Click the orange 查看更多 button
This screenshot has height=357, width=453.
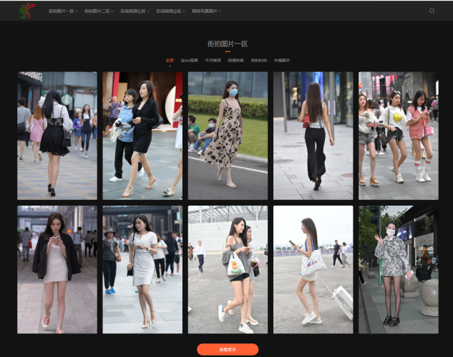coord(228,350)
